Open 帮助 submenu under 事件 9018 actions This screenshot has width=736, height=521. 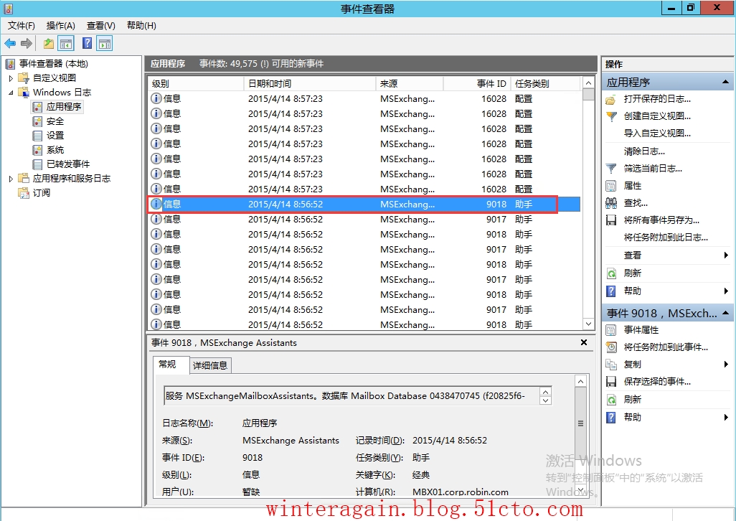tap(726, 417)
